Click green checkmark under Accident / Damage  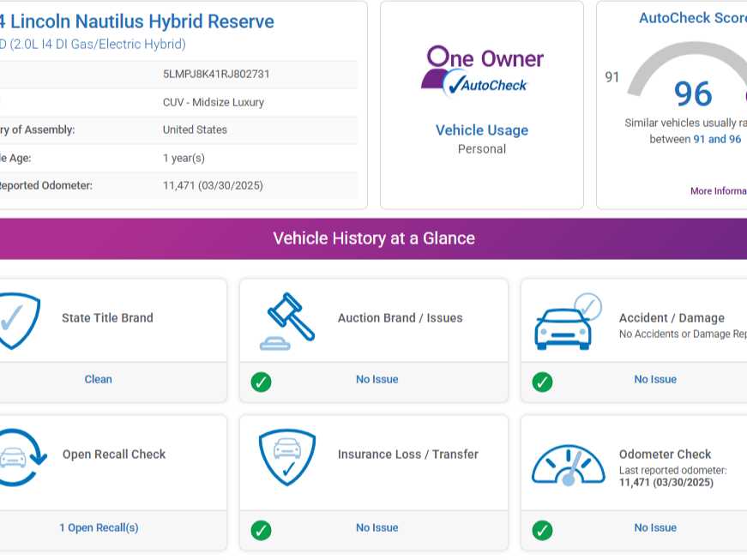(542, 382)
